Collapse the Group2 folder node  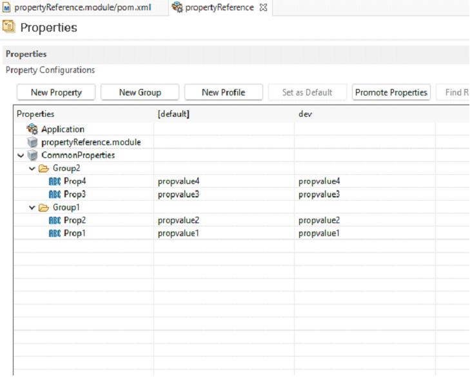coord(32,168)
